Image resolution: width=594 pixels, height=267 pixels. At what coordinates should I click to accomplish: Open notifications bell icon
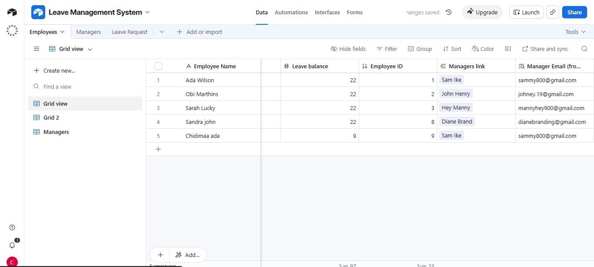pos(12,245)
